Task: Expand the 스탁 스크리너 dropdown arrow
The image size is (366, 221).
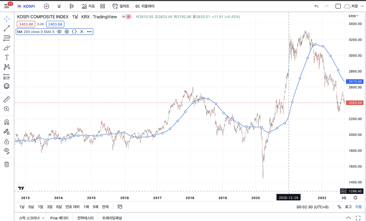Action: [43, 218]
